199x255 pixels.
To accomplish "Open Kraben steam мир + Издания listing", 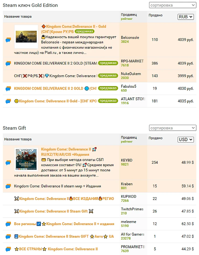I will pos(58,186).
